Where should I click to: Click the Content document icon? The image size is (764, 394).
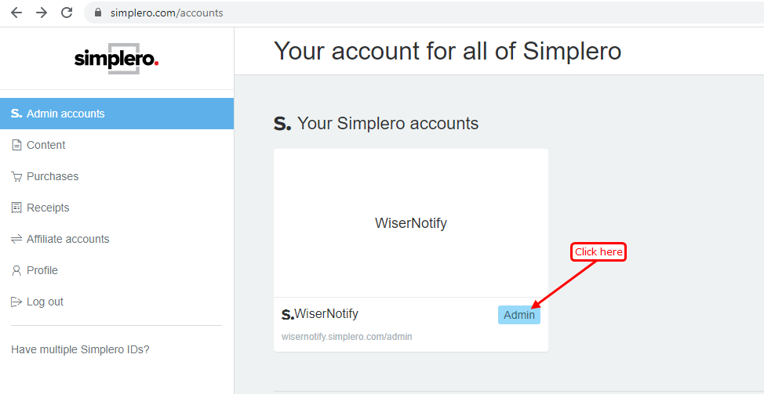click(16, 145)
